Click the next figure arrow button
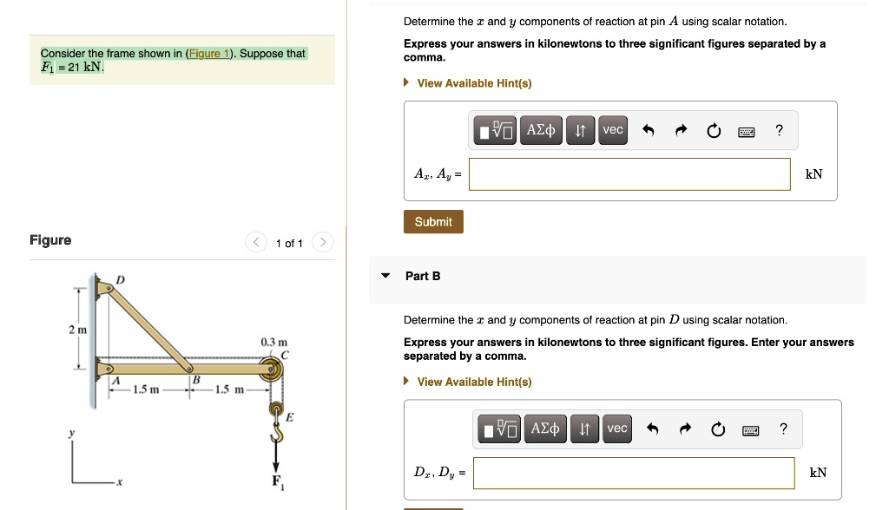This screenshot has height=510, width=889. [x=321, y=243]
